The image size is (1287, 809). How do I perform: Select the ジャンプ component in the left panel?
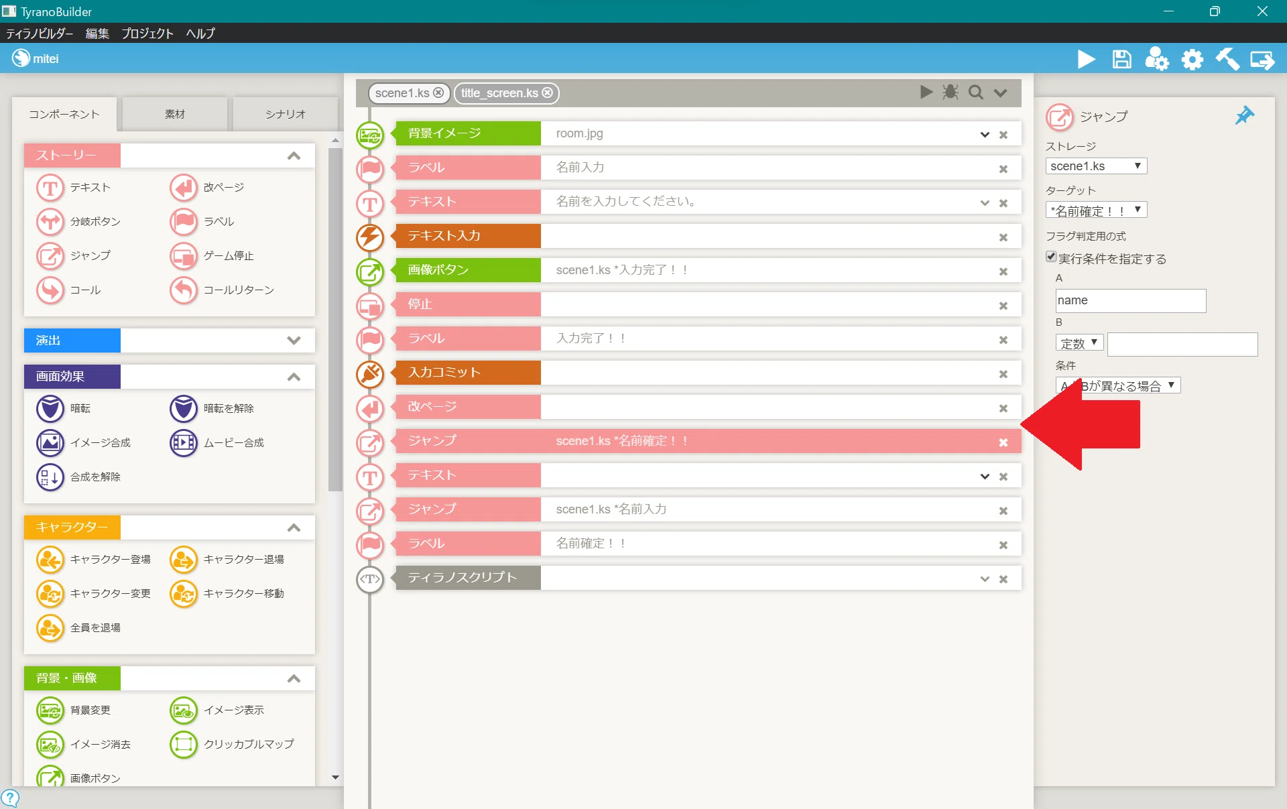tap(74, 256)
